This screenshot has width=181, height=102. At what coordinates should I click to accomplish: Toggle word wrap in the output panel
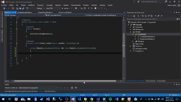pos(76,88)
